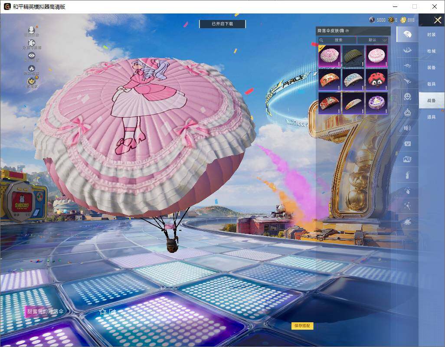Select the white yellow-red striped parachute thumbnail

353,103
